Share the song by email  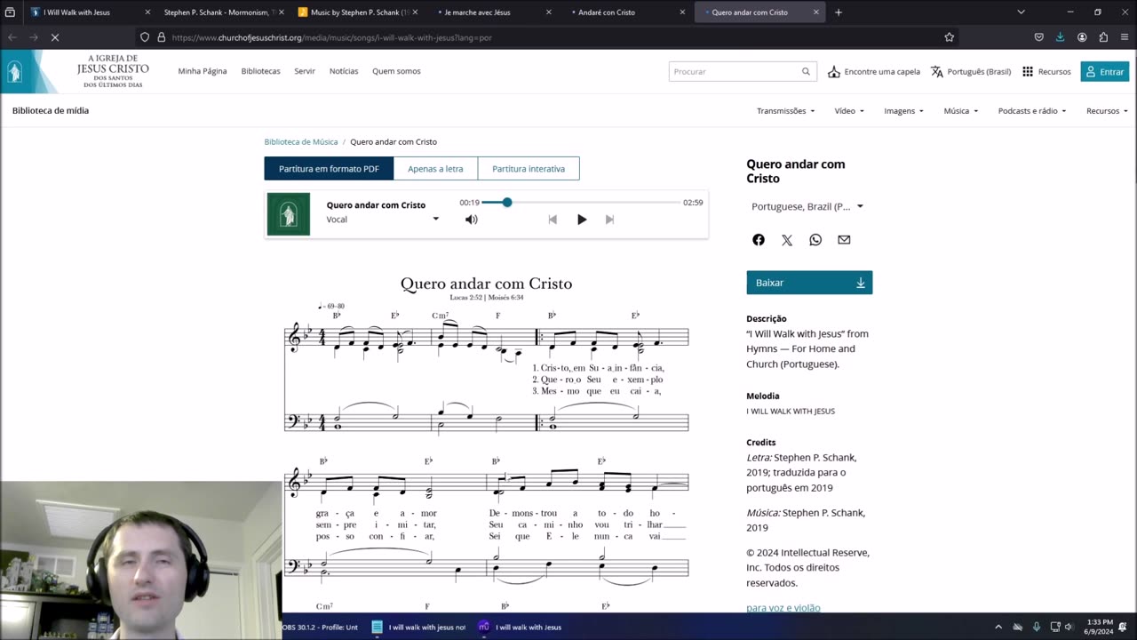tap(844, 240)
